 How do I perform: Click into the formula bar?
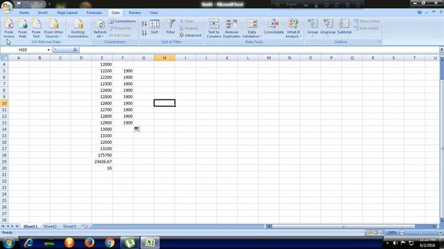pos(259,50)
